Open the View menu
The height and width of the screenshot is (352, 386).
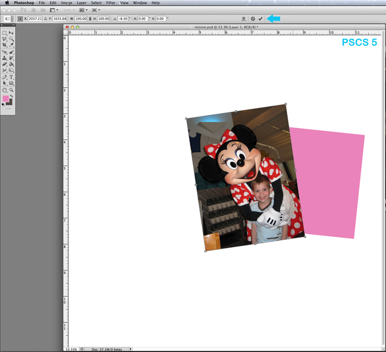[124, 3]
